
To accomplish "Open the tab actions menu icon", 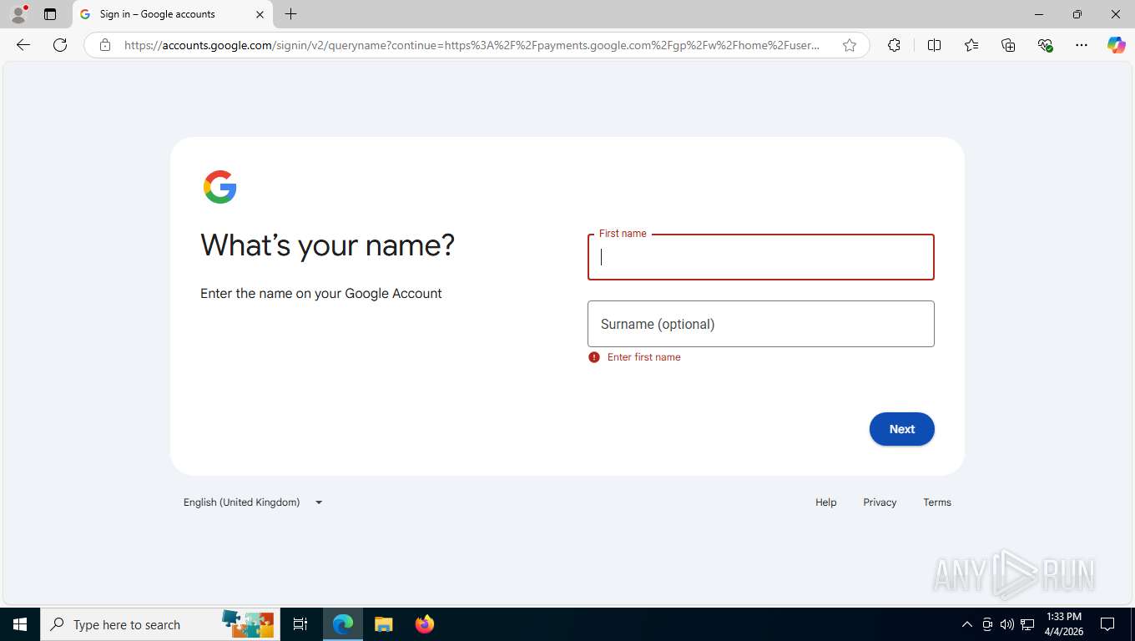I will coord(50,14).
